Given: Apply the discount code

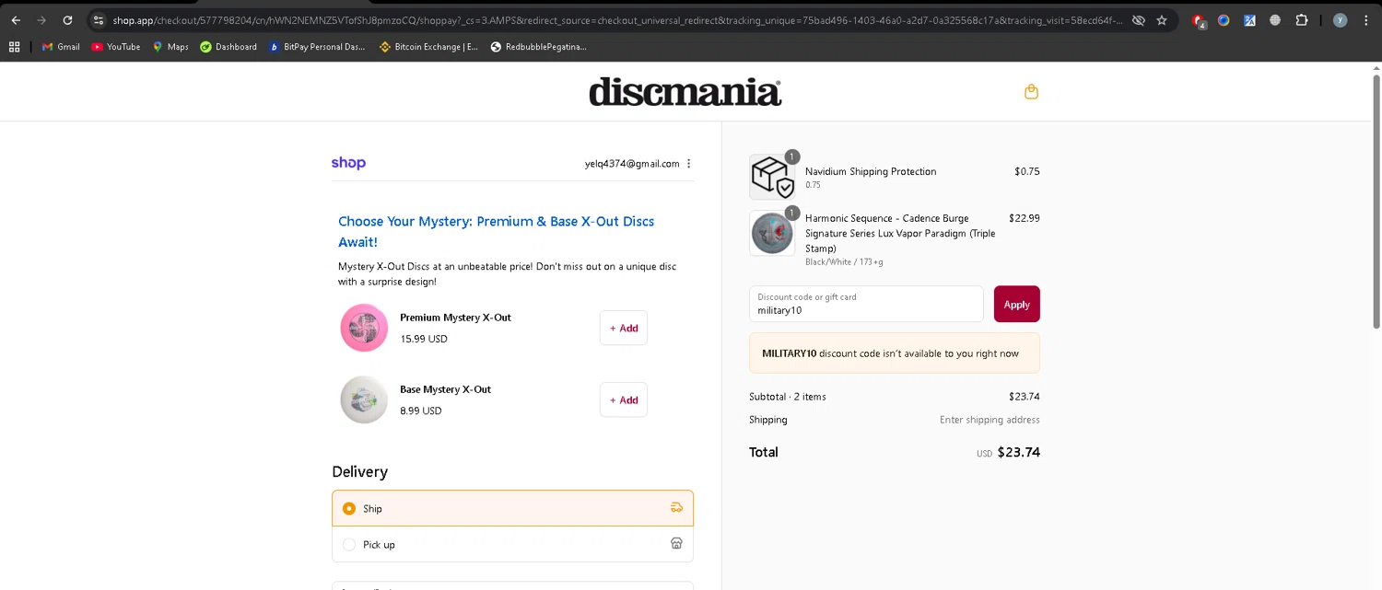Looking at the screenshot, I should (1016, 304).
